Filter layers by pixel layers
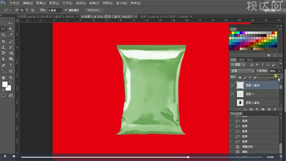The height and width of the screenshot is (161, 286). 252,65
